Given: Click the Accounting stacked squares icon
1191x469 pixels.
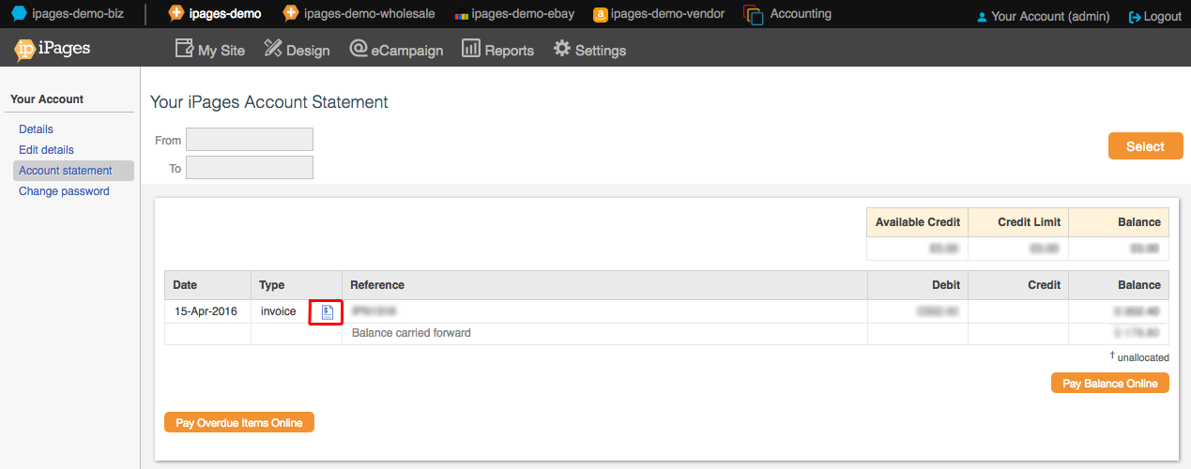Looking at the screenshot, I should (x=753, y=15).
